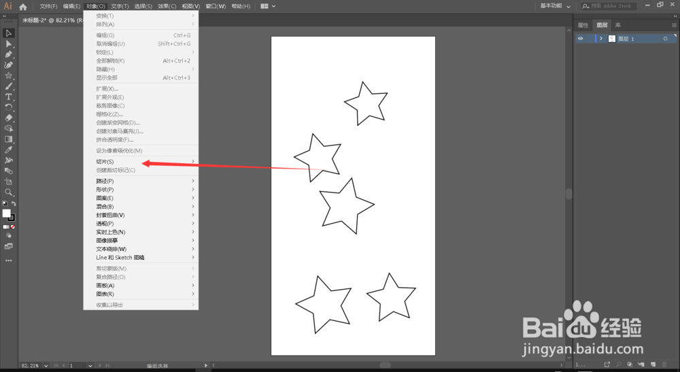680x372 pixels.
Task: Select the Eyedropper tool
Action: (8, 150)
